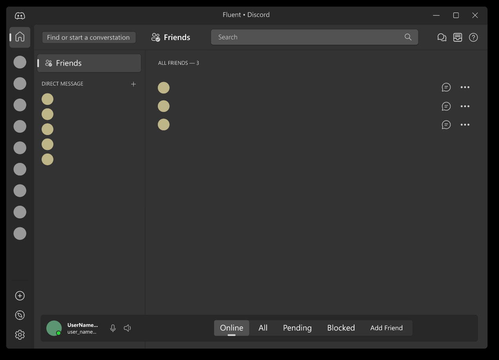499x360 pixels.
Task: Click the Add Friend button
Action: coord(387,328)
